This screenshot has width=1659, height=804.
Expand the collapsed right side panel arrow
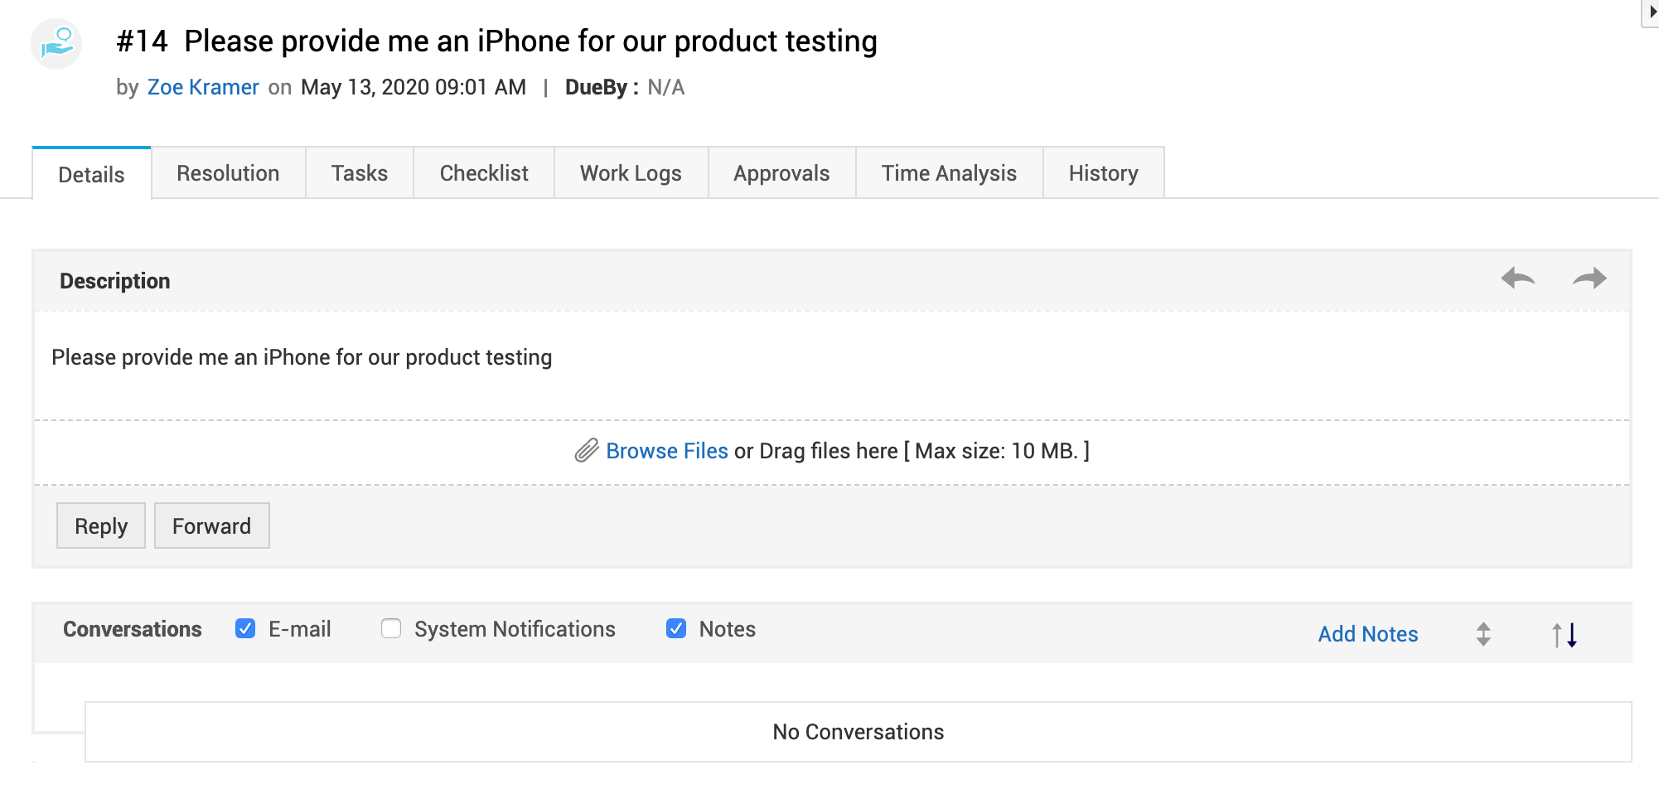pos(1652,12)
